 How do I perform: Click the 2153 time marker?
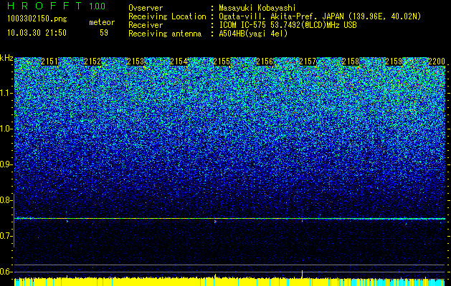pos(136,61)
